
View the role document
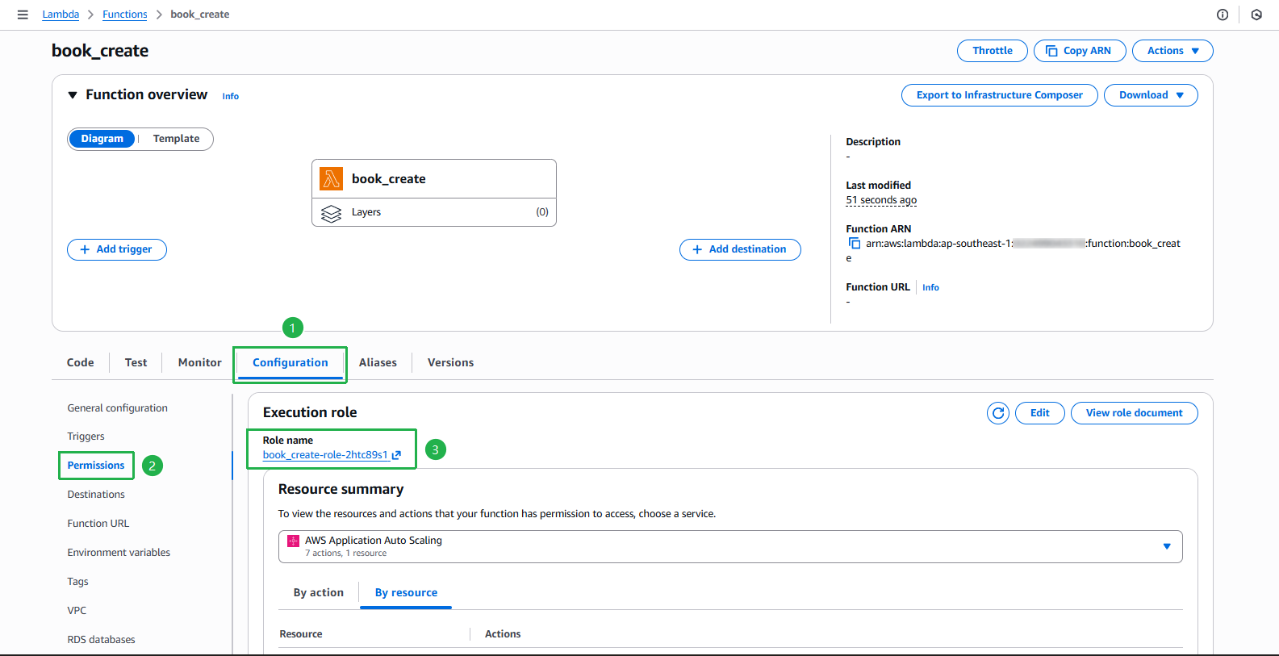pos(1135,413)
